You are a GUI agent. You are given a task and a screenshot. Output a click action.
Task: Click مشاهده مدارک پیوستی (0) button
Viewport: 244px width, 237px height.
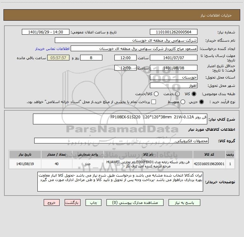(x=135, y=203)
